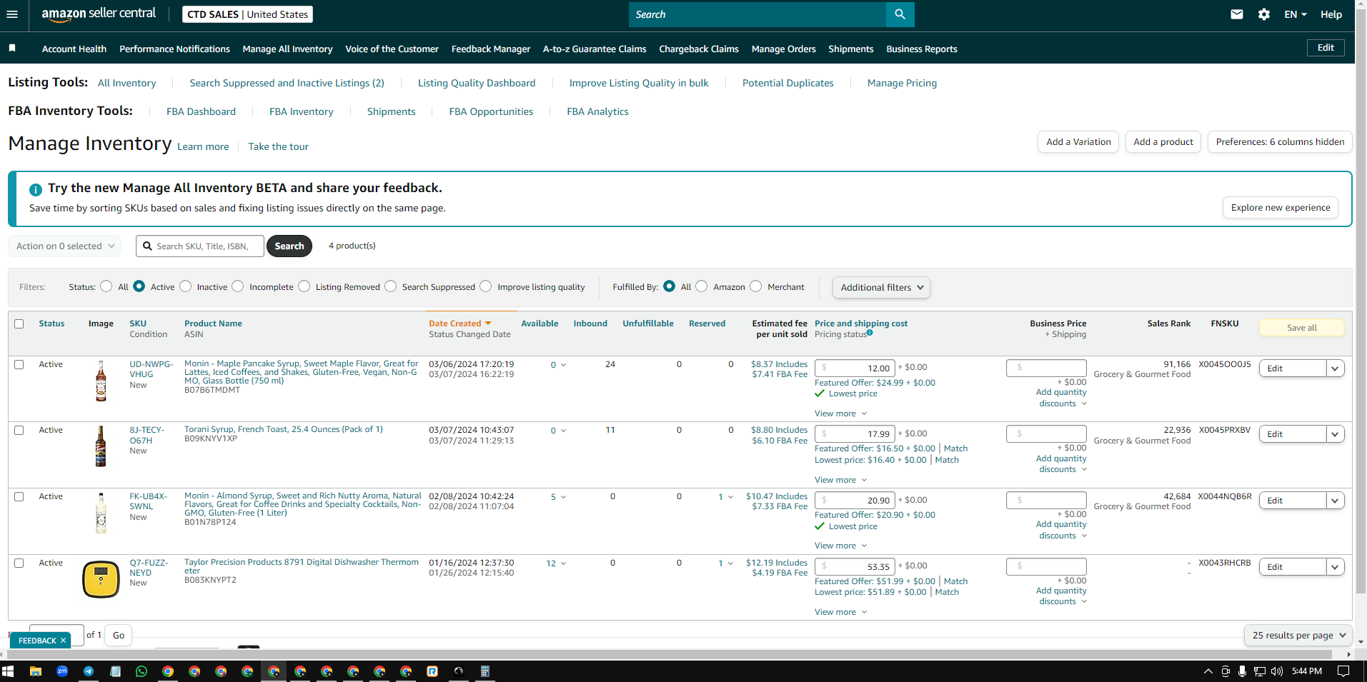The height and width of the screenshot is (682, 1367).
Task: Select the All status radio button
Action: tap(106, 286)
